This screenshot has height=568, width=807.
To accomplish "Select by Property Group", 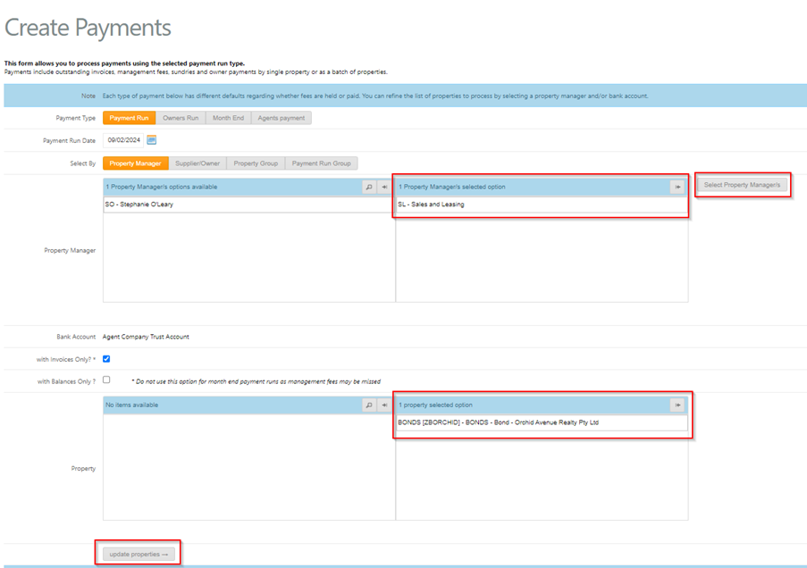I will (x=256, y=163).
